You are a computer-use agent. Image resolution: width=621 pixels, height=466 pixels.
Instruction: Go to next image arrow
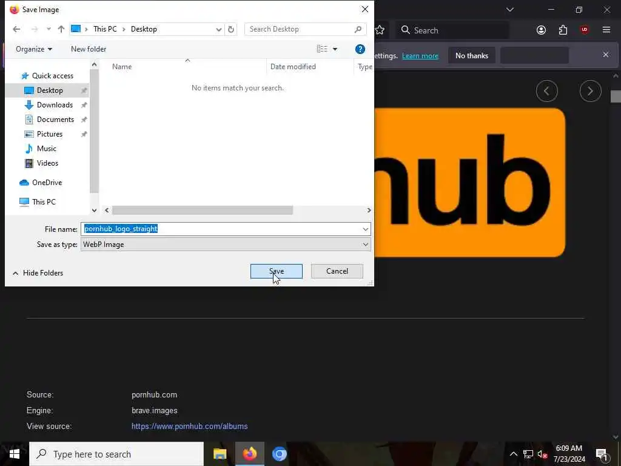click(590, 91)
